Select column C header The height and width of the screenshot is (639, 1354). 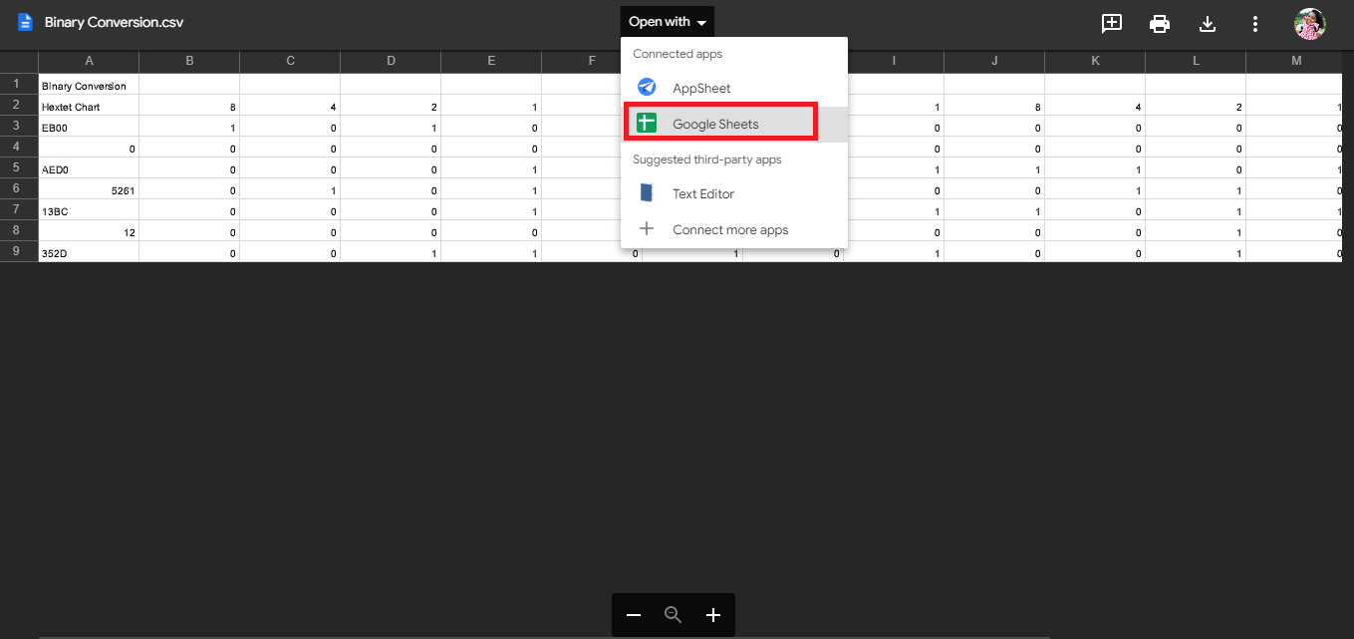[290, 62]
